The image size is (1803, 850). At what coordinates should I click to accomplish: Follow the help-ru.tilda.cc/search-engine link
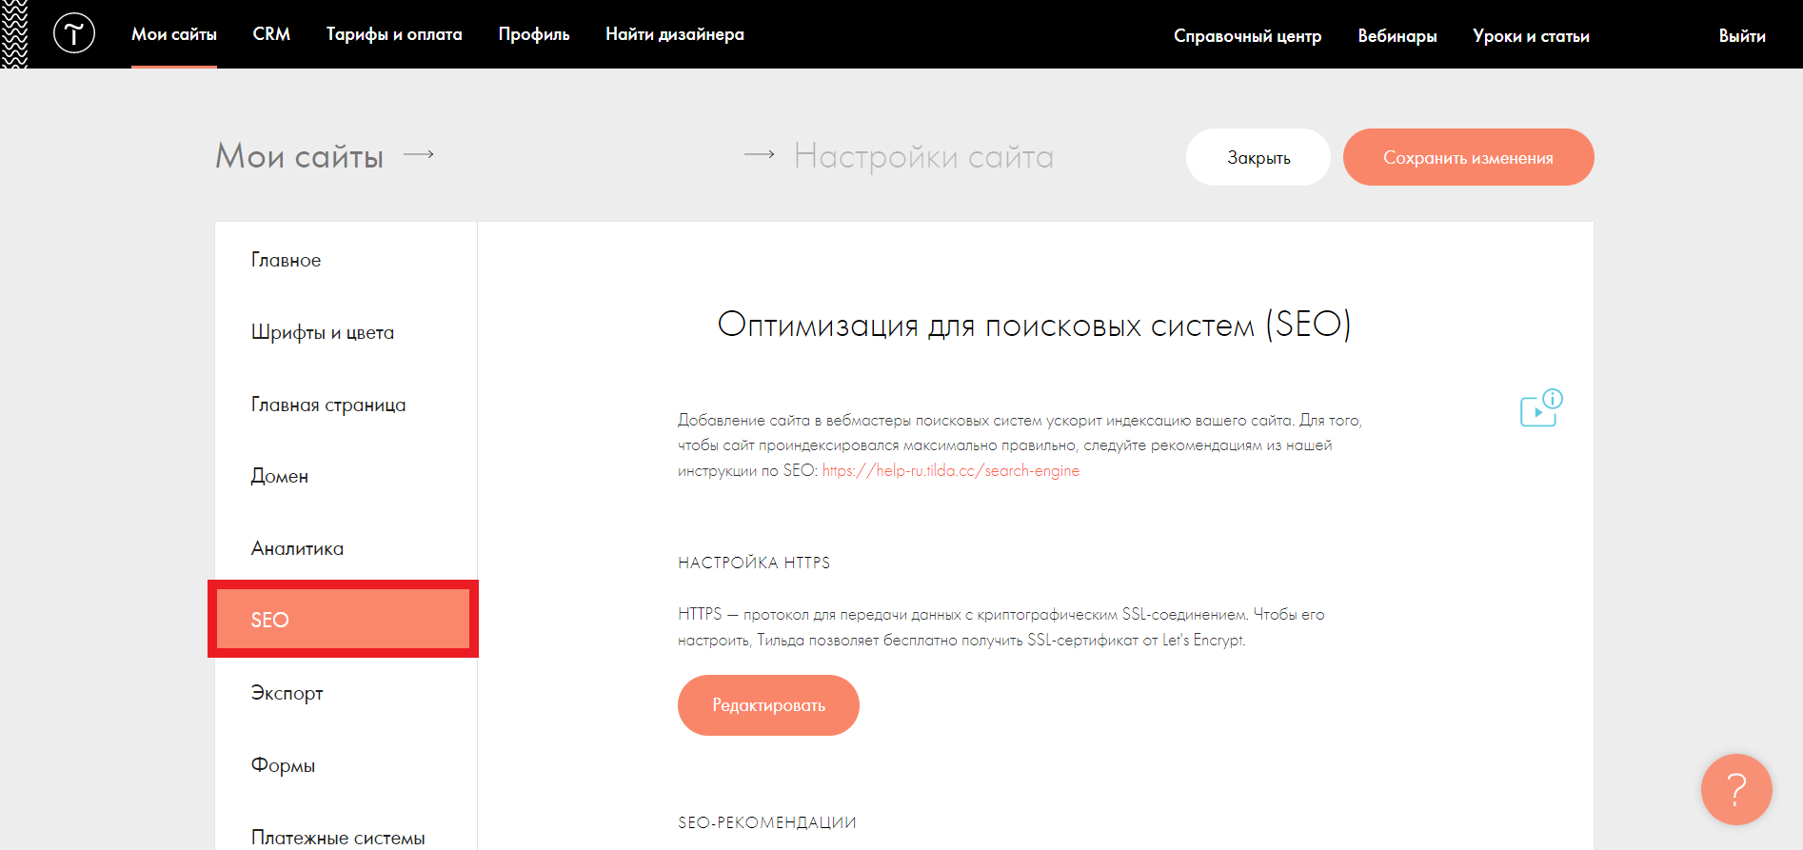pos(951,470)
